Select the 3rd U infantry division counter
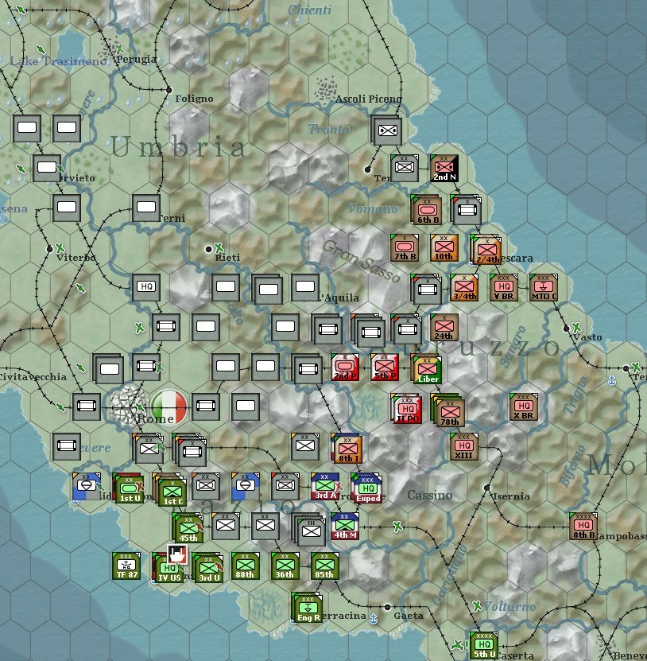The image size is (647, 661). [x=208, y=568]
